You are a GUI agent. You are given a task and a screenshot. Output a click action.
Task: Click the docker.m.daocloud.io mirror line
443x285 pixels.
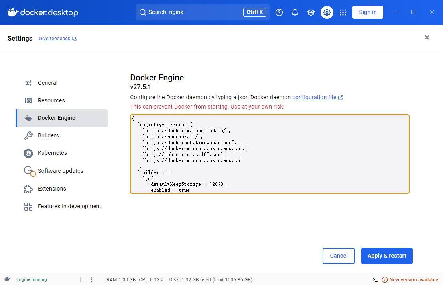[187, 131]
